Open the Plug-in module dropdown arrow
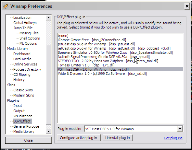The image size is (192, 150). (180, 129)
